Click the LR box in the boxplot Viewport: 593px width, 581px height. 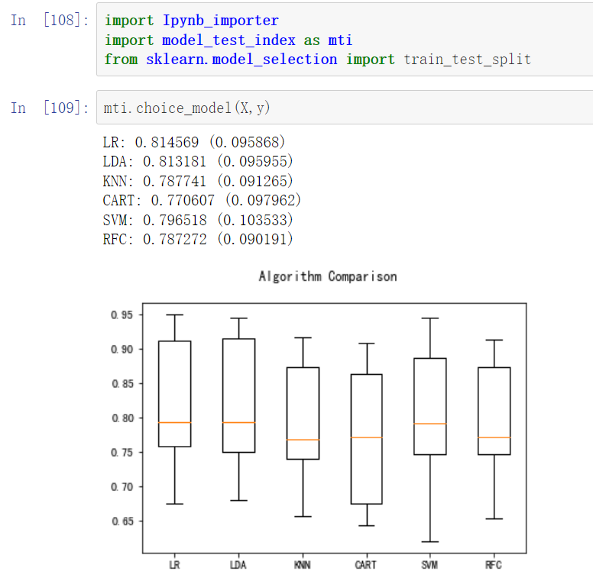pos(175,394)
